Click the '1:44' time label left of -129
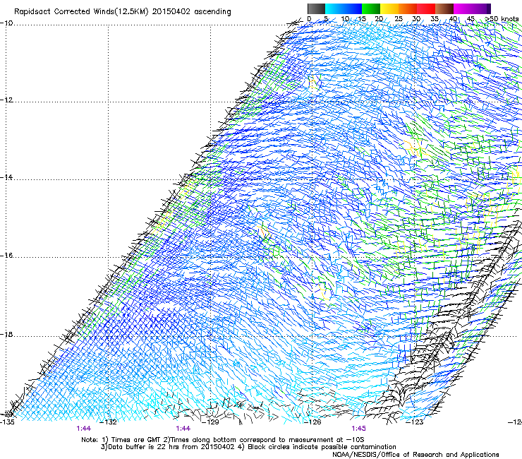522x459 pixels. pos(183,429)
